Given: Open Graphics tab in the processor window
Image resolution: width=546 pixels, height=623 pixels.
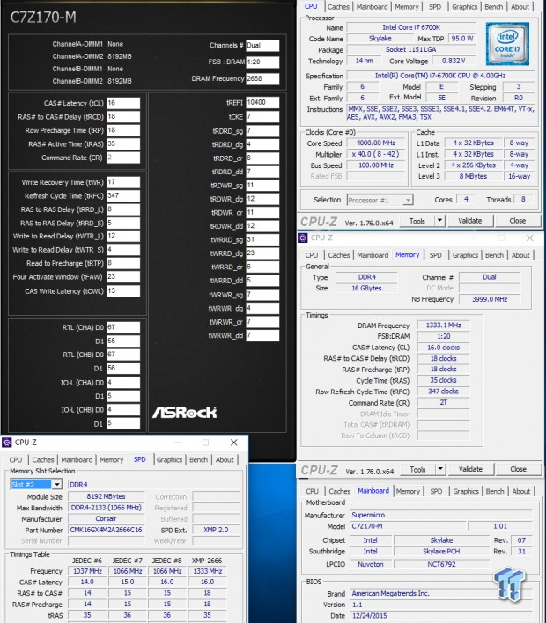Looking at the screenshot, I should (464, 7).
